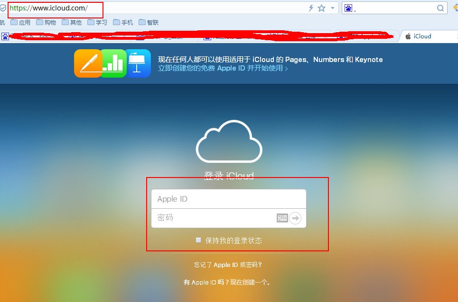This screenshot has height=302, width=458.
Task: Open the 手机 bookmarks folder
Action: (123, 22)
